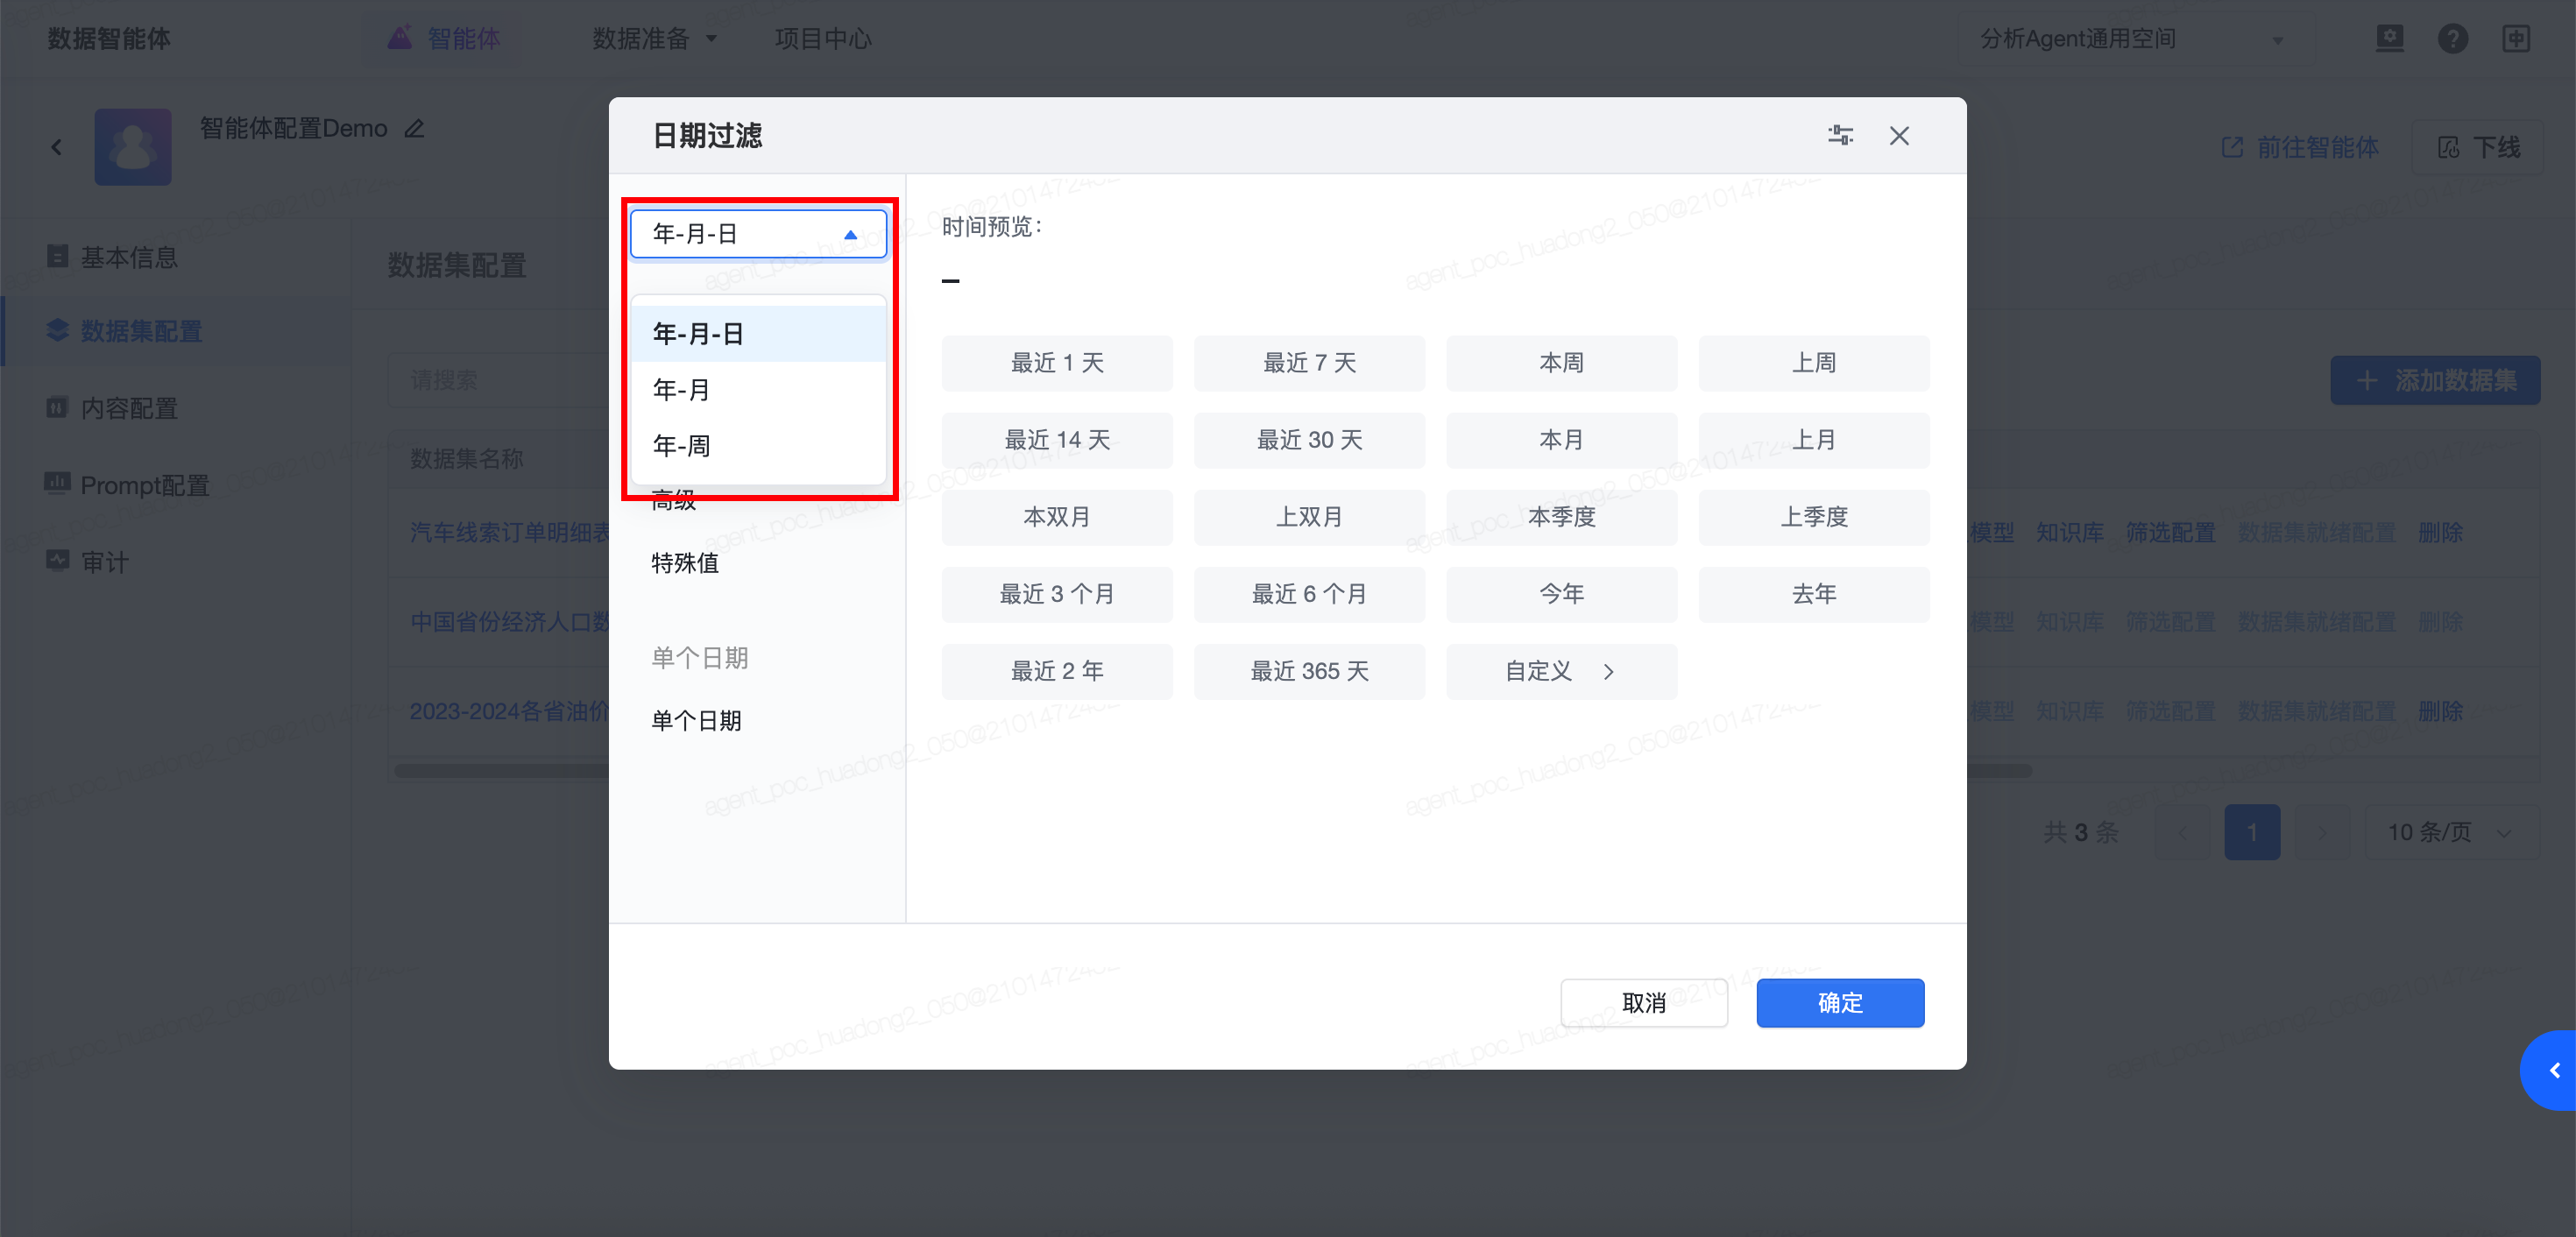Open the 中国省份经济人口 dataset link
Viewport: 2576px width, 1237px height.
click(x=510, y=622)
